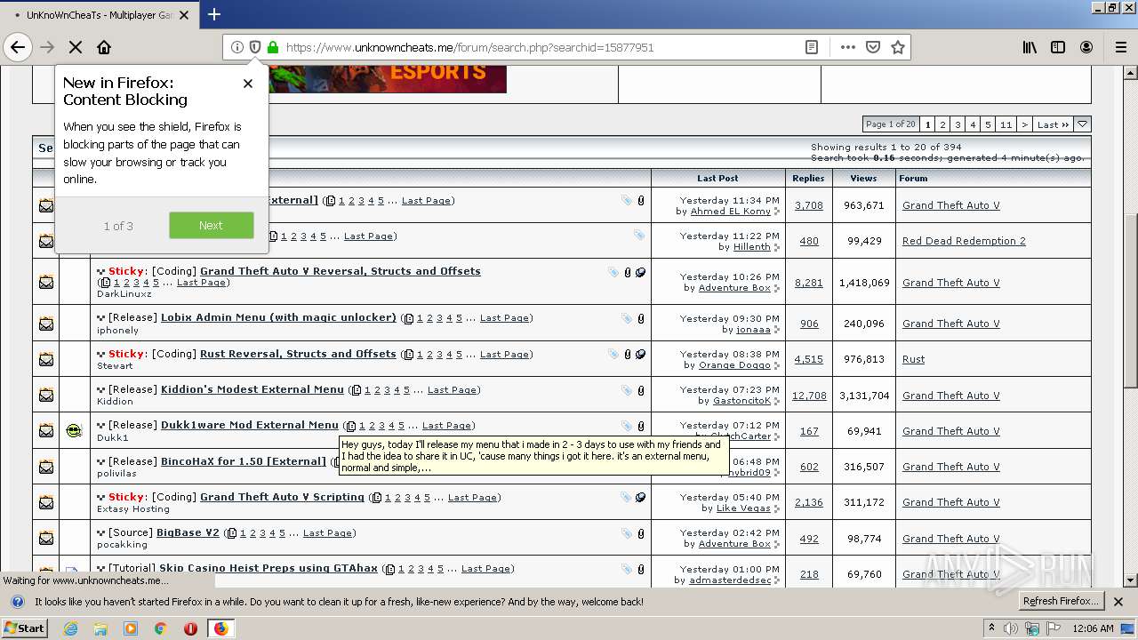Open the Firefox hamburger menu

(x=1120, y=47)
